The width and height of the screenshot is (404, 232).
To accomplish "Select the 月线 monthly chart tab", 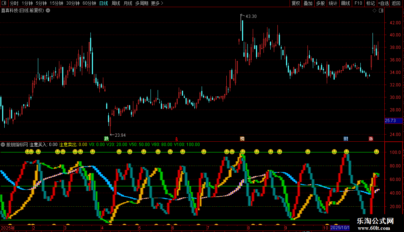I will pyautogui.click(x=128, y=3).
